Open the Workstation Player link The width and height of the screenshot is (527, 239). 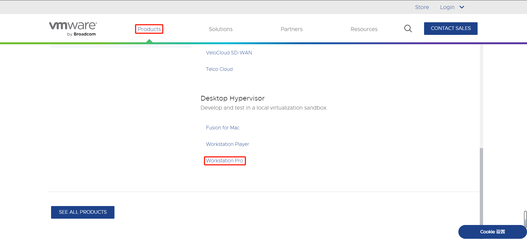pyautogui.click(x=228, y=144)
